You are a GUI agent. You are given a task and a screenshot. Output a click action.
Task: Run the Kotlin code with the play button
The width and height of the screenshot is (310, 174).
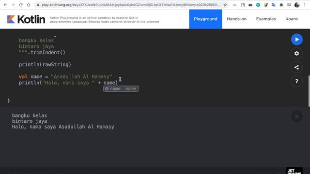coord(297,40)
